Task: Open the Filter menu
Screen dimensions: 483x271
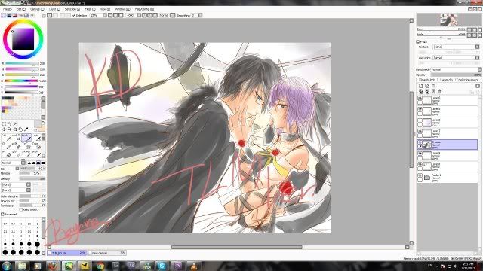Action: click(91, 9)
